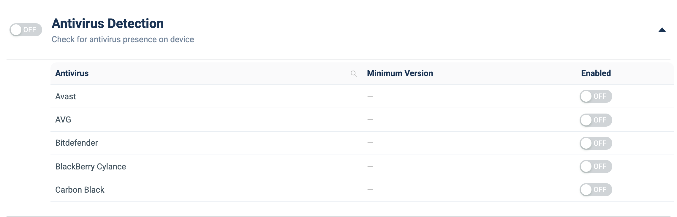The image size is (677, 217).
Task: Click the Minimum Version column header
Action: [x=400, y=73]
